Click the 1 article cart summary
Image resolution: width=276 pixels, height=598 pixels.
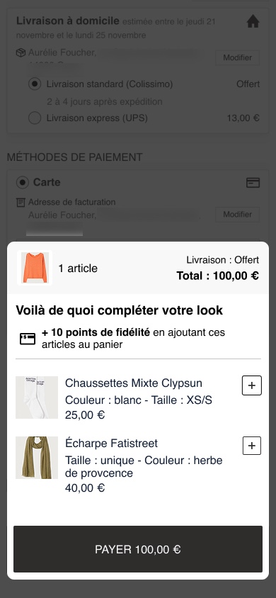[78, 269]
